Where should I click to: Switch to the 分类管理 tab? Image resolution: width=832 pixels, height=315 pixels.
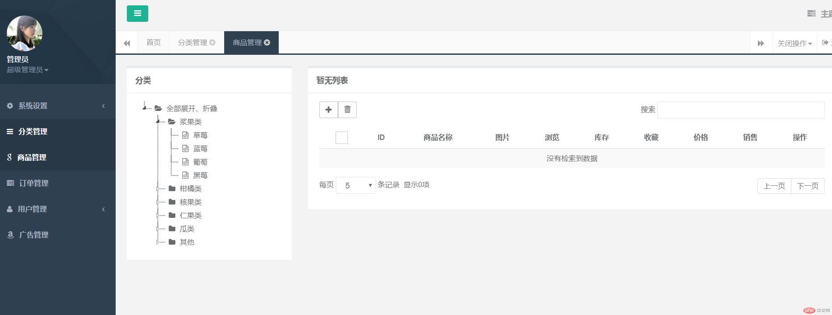coord(192,42)
